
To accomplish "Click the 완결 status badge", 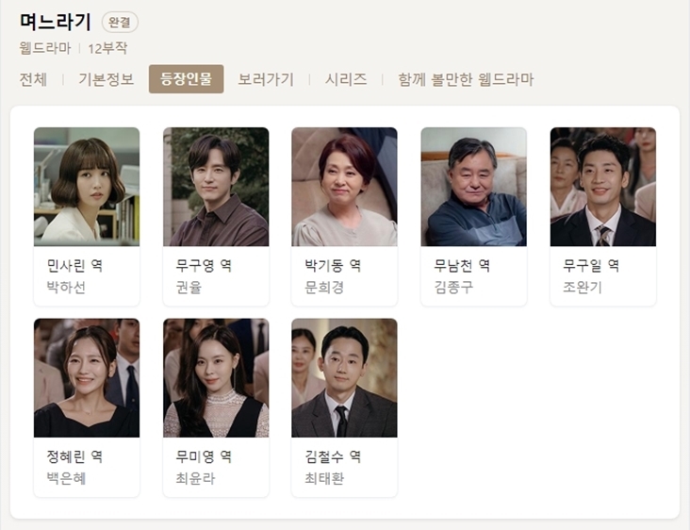I will pyautogui.click(x=120, y=22).
